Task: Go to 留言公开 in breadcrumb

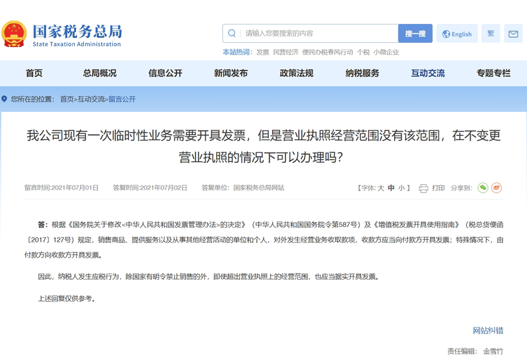Action: [x=122, y=99]
